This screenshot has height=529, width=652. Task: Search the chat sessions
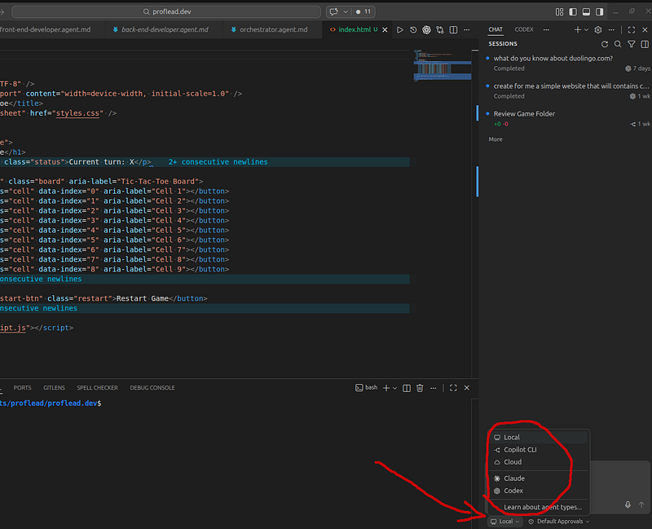pyautogui.click(x=618, y=44)
